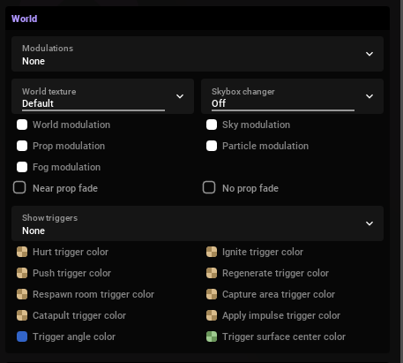Expand the Show triggers dropdown
Screen dimensions: 403x363
(198, 223)
